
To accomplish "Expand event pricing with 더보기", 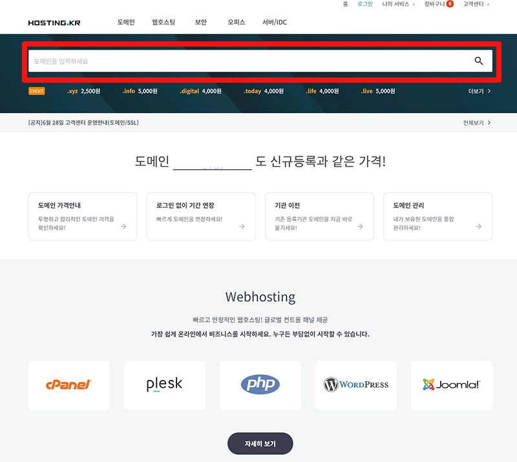I will coord(478,90).
